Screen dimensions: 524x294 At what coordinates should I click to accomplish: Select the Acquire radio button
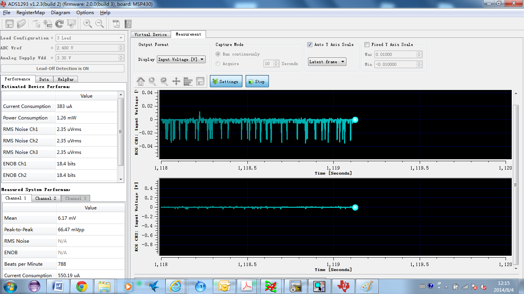pos(218,64)
